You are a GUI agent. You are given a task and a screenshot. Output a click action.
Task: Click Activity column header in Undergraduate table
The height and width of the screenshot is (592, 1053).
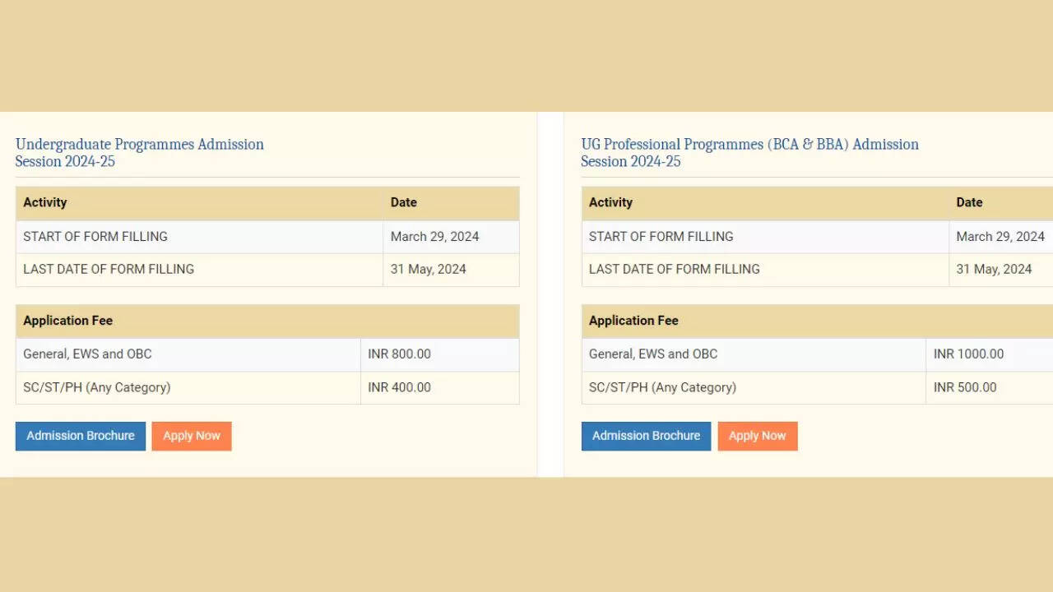click(45, 202)
